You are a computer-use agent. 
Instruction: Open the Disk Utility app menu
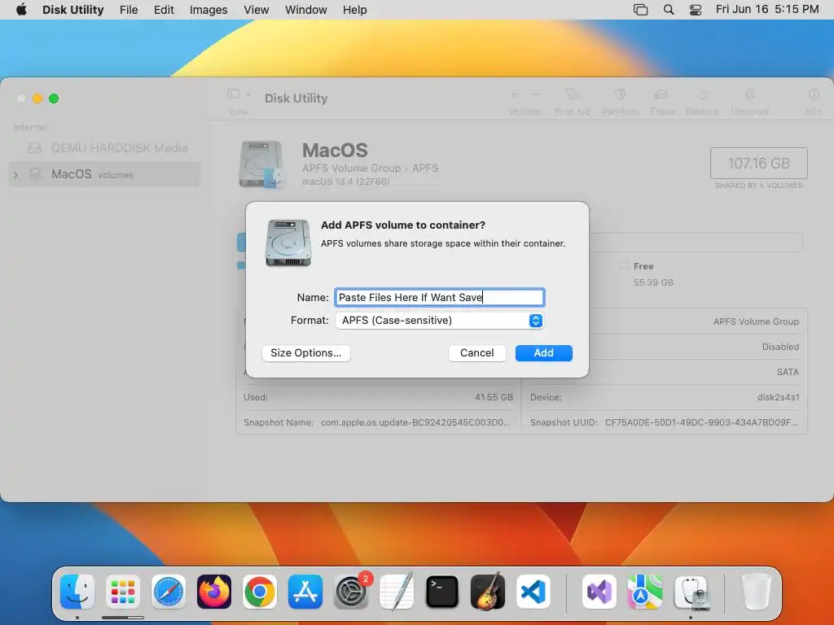[x=72, y=10]
